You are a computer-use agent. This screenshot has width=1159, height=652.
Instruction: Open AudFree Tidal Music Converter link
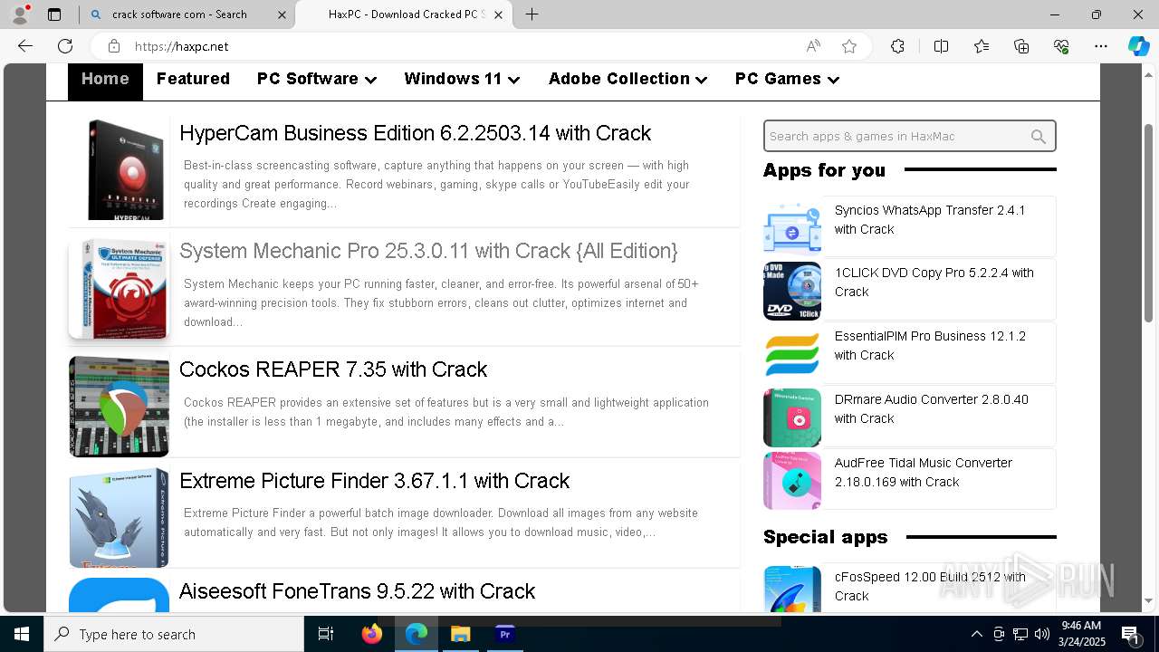coord(923,472)
